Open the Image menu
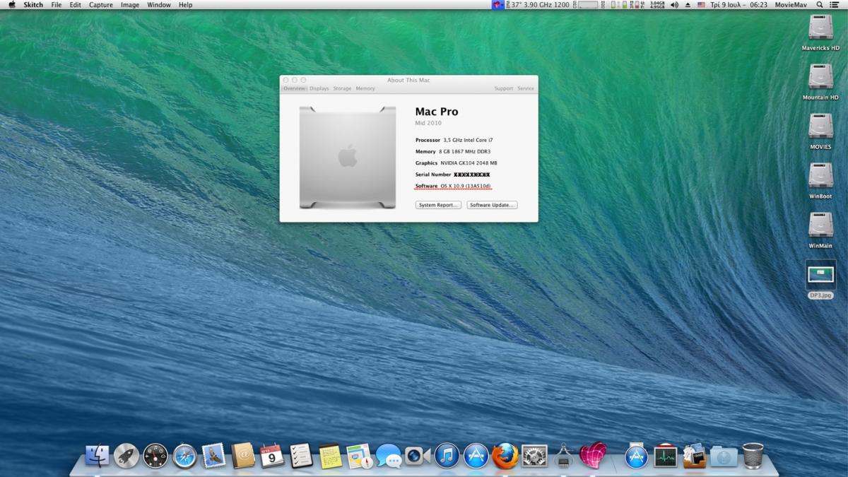Screen dimensions: 848x477 point(130,5)
